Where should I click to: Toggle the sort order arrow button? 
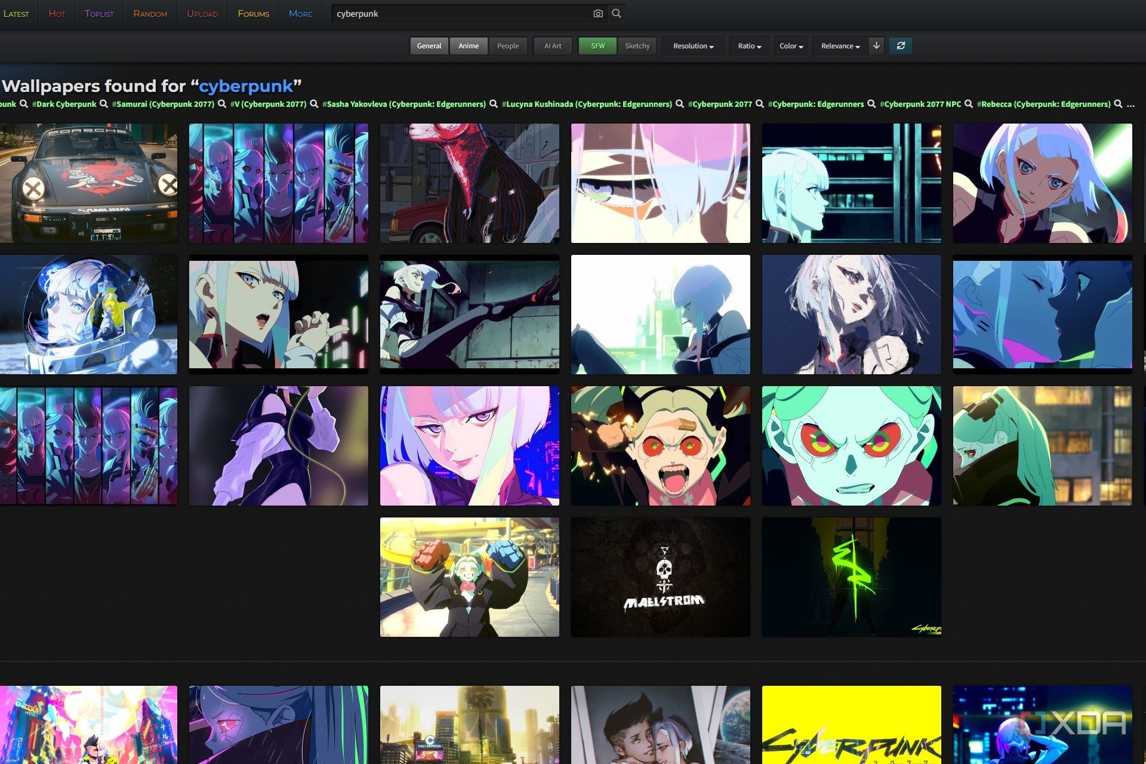pos(876,46)
